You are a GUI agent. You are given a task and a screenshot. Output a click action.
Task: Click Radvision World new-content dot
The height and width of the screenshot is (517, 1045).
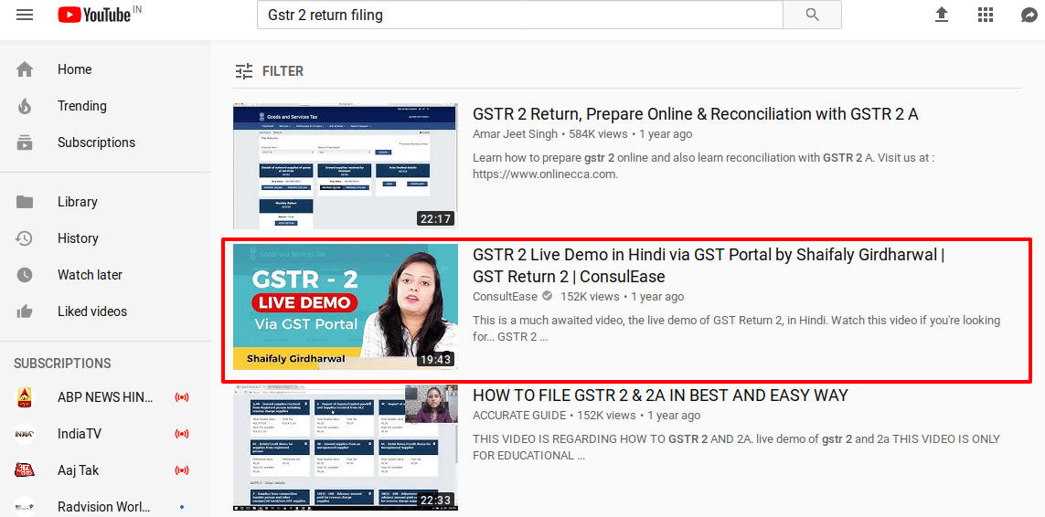click(x=181, y=507)
